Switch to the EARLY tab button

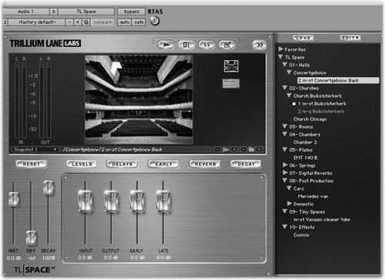click(163, 164)
